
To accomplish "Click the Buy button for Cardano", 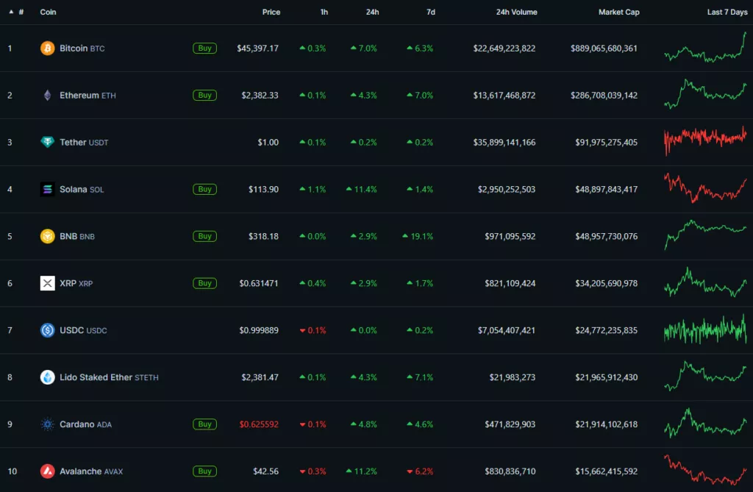I will click(x=204, y=424).
